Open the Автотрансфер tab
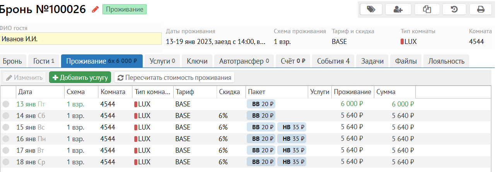This screenshot has width=500, height=172. click(244, 61)
